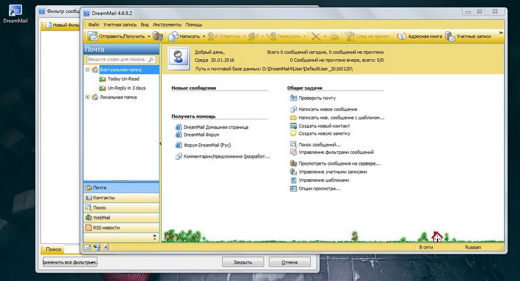
Task: Click the reply-all people icon in toolbar
Action: [253, 36]
